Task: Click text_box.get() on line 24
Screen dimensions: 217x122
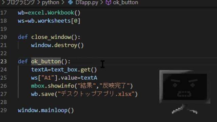Action: (74, 69)
